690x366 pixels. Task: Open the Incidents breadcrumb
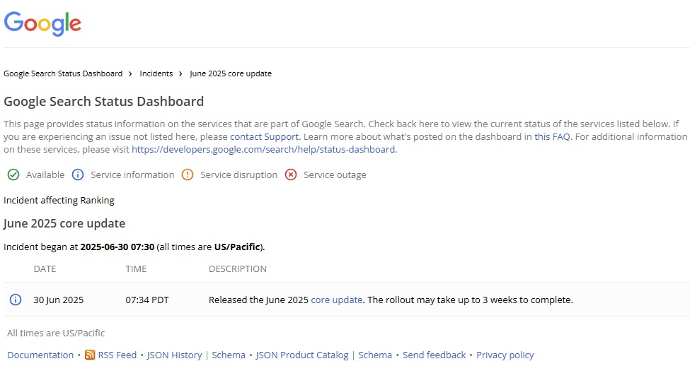click(x=156, y=73)
